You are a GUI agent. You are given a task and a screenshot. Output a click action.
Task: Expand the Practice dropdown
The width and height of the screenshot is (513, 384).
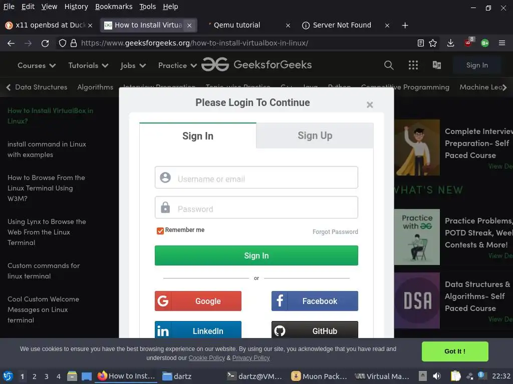point(177,65)
